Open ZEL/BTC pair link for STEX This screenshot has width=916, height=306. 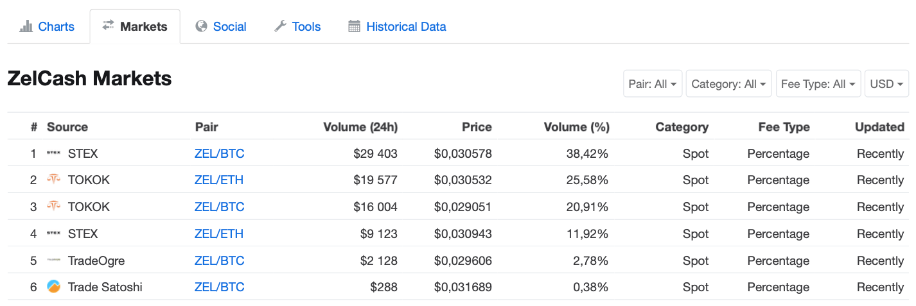pyautogui.click(x=219, y=154)
